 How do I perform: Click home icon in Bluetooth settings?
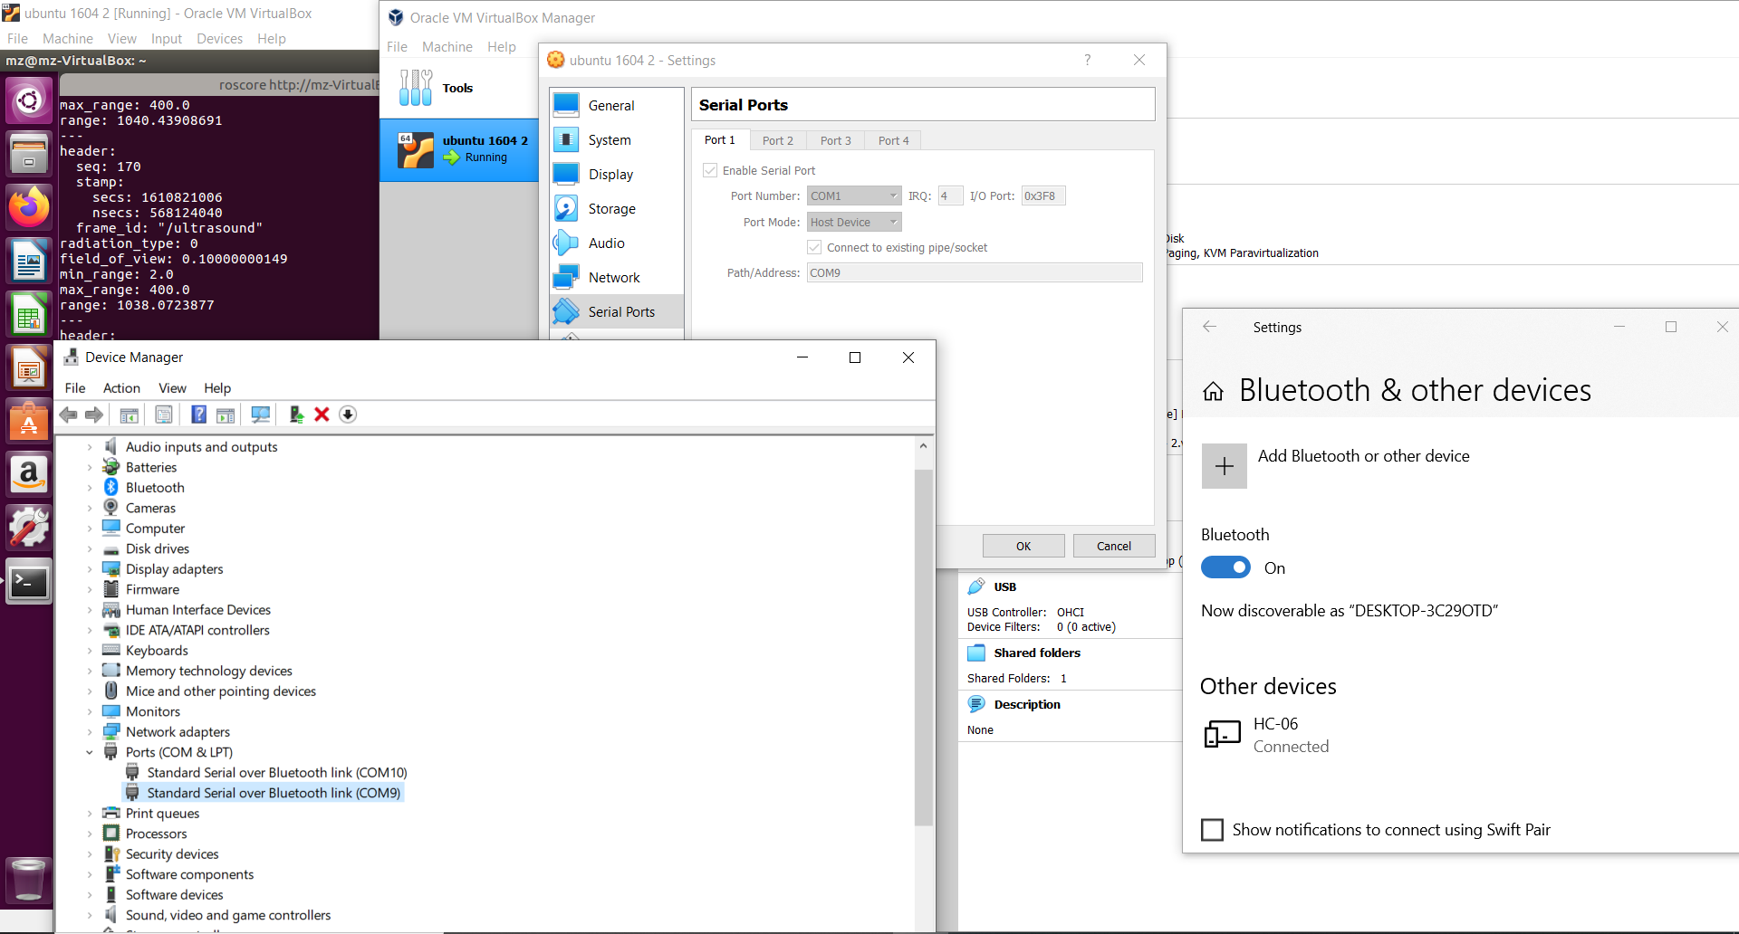point(1213,391)
